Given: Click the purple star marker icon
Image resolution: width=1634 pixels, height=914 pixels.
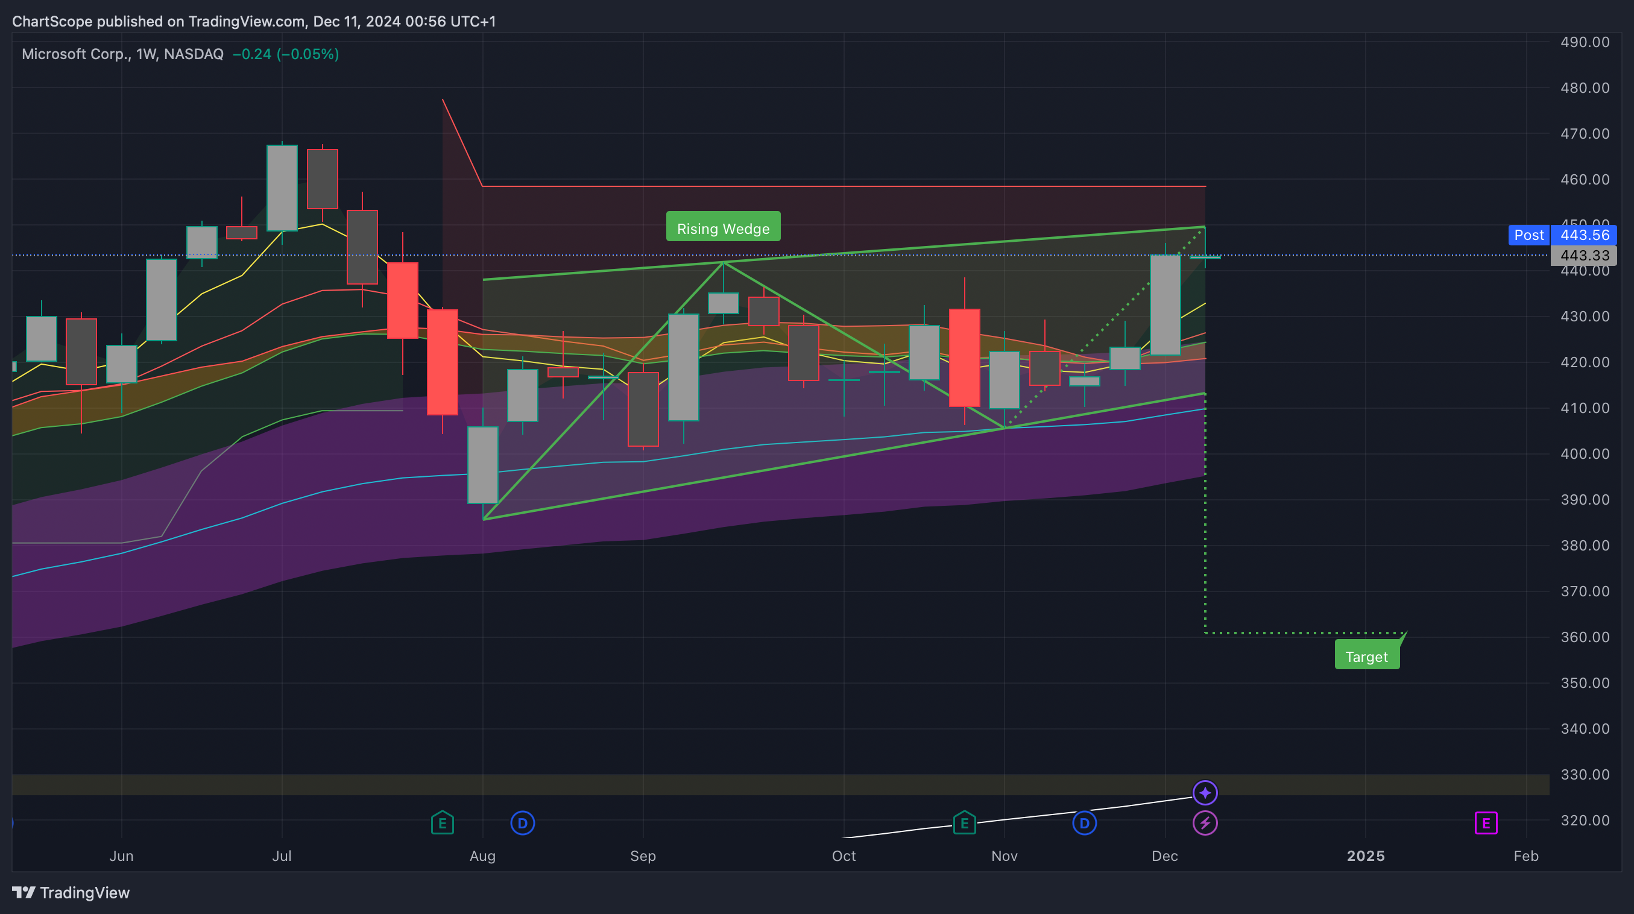Looking at the screenshot, I should (1205, 792).
